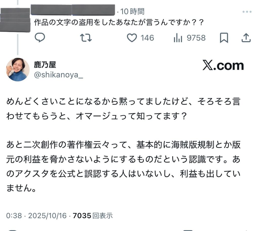
Task: Like the reply with the heart icon
Action: click(132, 38)
